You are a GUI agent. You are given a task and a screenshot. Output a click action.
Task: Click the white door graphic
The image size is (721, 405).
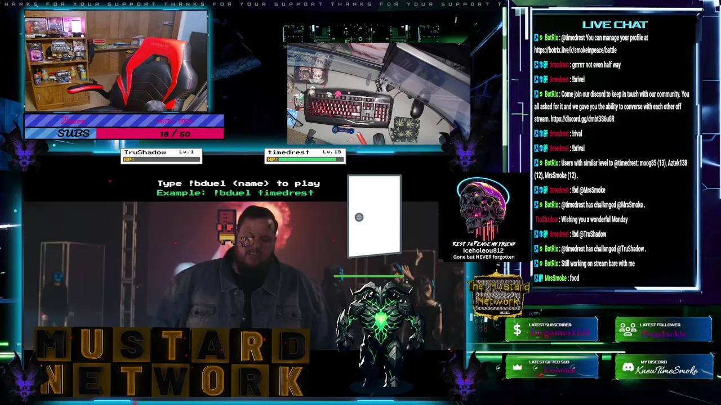374,217
